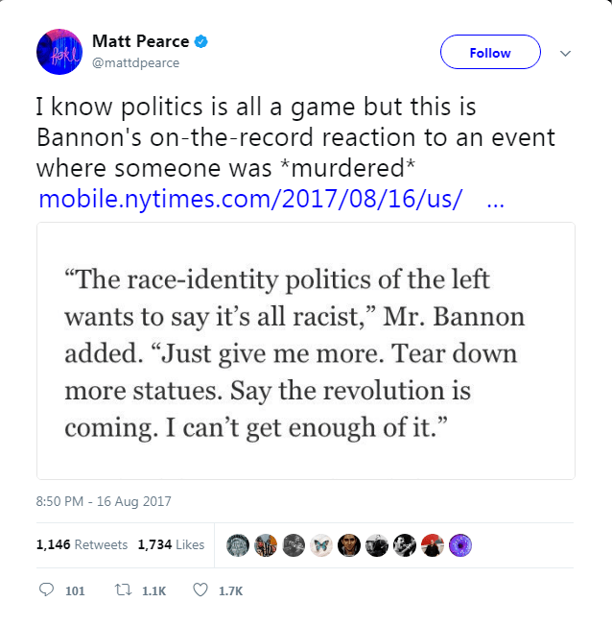
Task: View the 1,146 Retweets list
Action: click(82, 544)
